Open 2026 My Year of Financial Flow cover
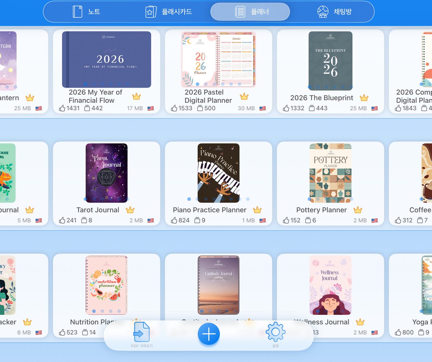This screenshot has width=432, height=362. tap(107, 59)
